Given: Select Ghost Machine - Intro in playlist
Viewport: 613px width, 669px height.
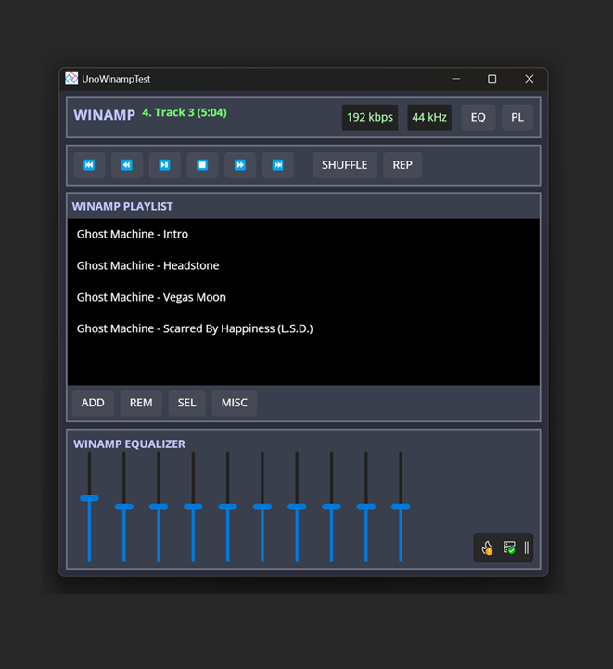Looking at the screenshot, I should pyautogui.click(x=303, y=234).
